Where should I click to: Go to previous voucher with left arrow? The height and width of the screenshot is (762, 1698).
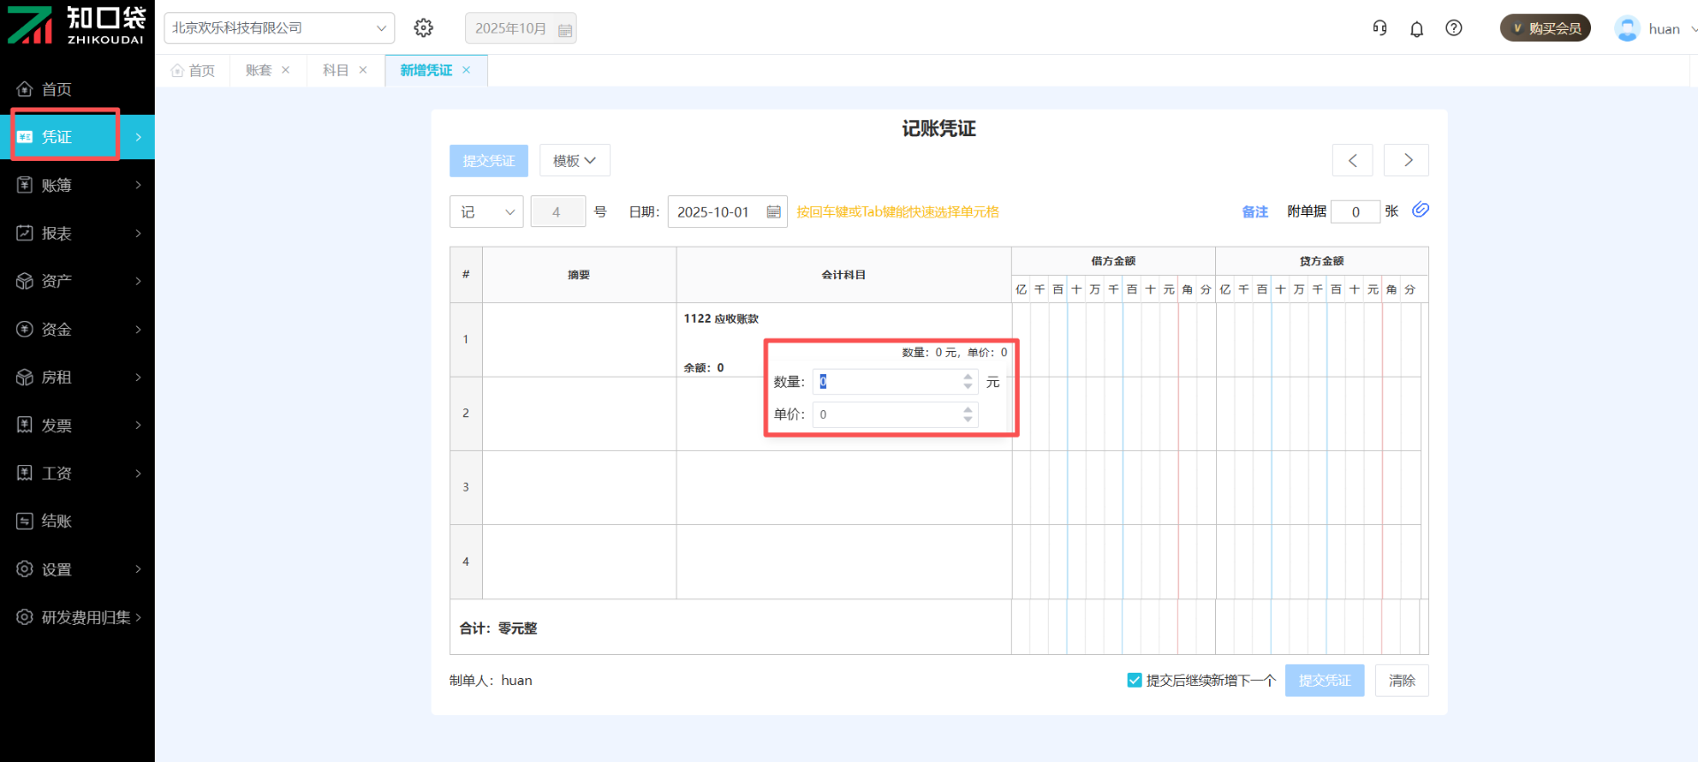pyautogui.click(x=1352, y=160)
